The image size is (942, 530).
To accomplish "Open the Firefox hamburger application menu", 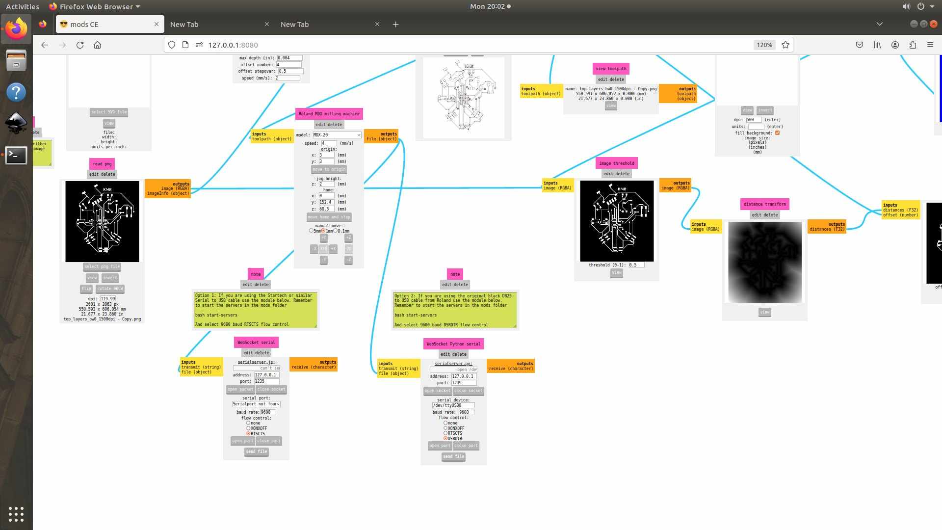I will [x=930, y=45].
